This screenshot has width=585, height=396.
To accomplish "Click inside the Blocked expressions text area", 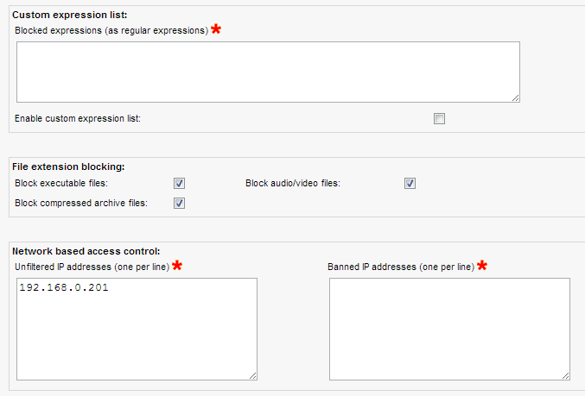I will click(x=268, y=72).
